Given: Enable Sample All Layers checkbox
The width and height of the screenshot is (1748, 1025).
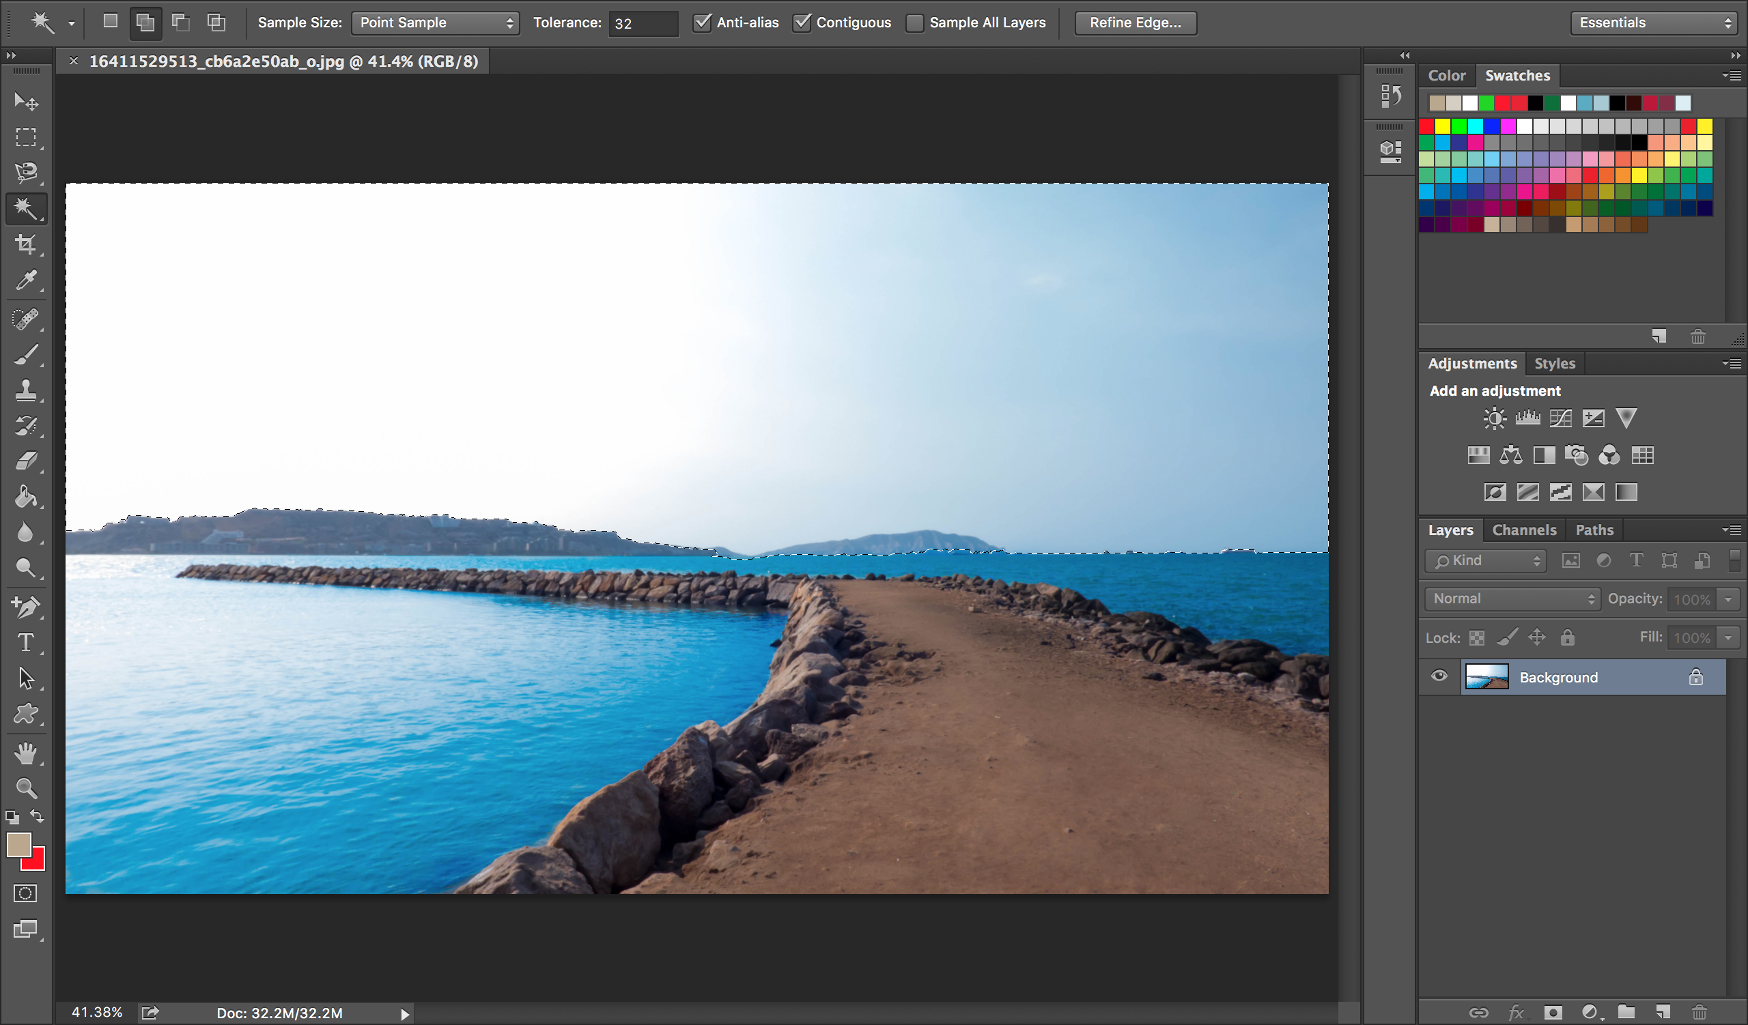Looking at the screenshot, I should 914,22.
